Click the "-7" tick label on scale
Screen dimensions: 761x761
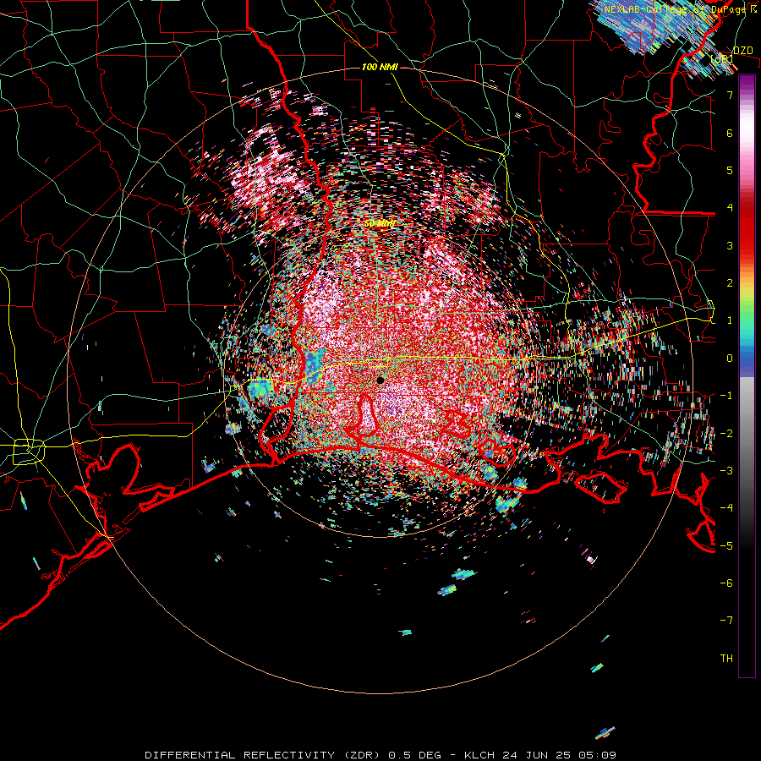tap(726, 621)
